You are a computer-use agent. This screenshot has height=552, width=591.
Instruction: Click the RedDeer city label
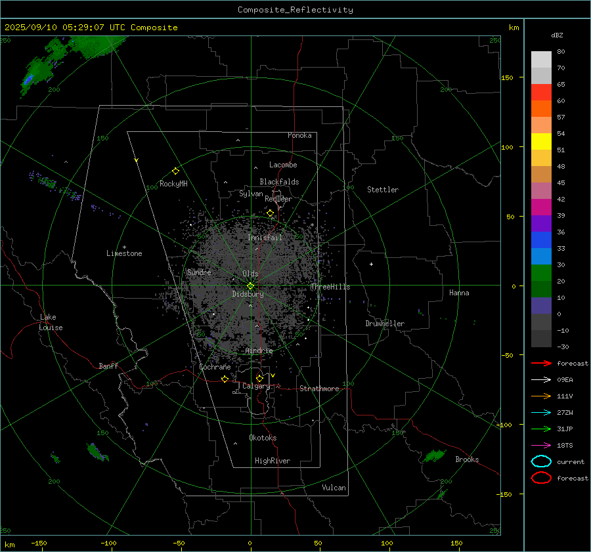[278, 199]
